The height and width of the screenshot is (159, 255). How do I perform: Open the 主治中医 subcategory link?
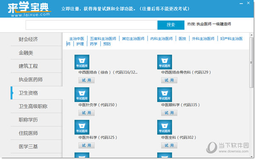point(76,38)
